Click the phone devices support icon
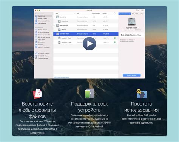This screenshot has width=179, height=142. (89, 94)
